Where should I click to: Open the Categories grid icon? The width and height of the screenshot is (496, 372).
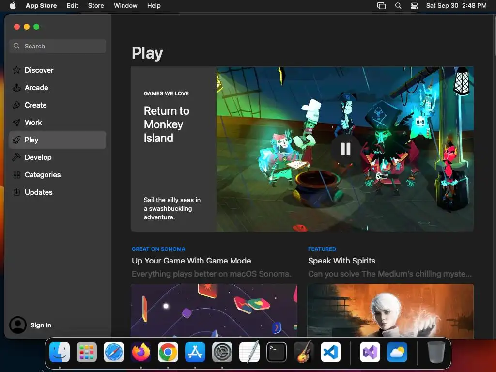pos(16,175)
